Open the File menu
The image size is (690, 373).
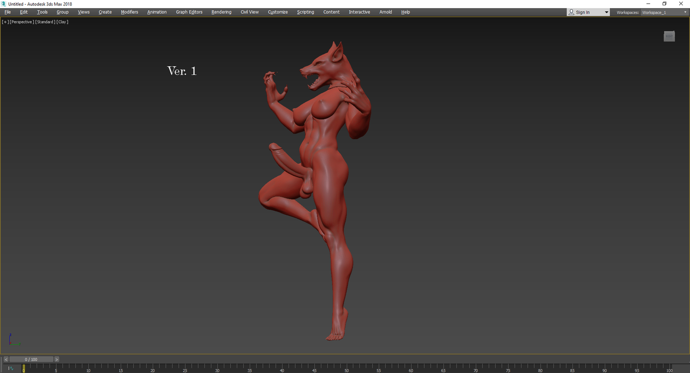point(8,12)
